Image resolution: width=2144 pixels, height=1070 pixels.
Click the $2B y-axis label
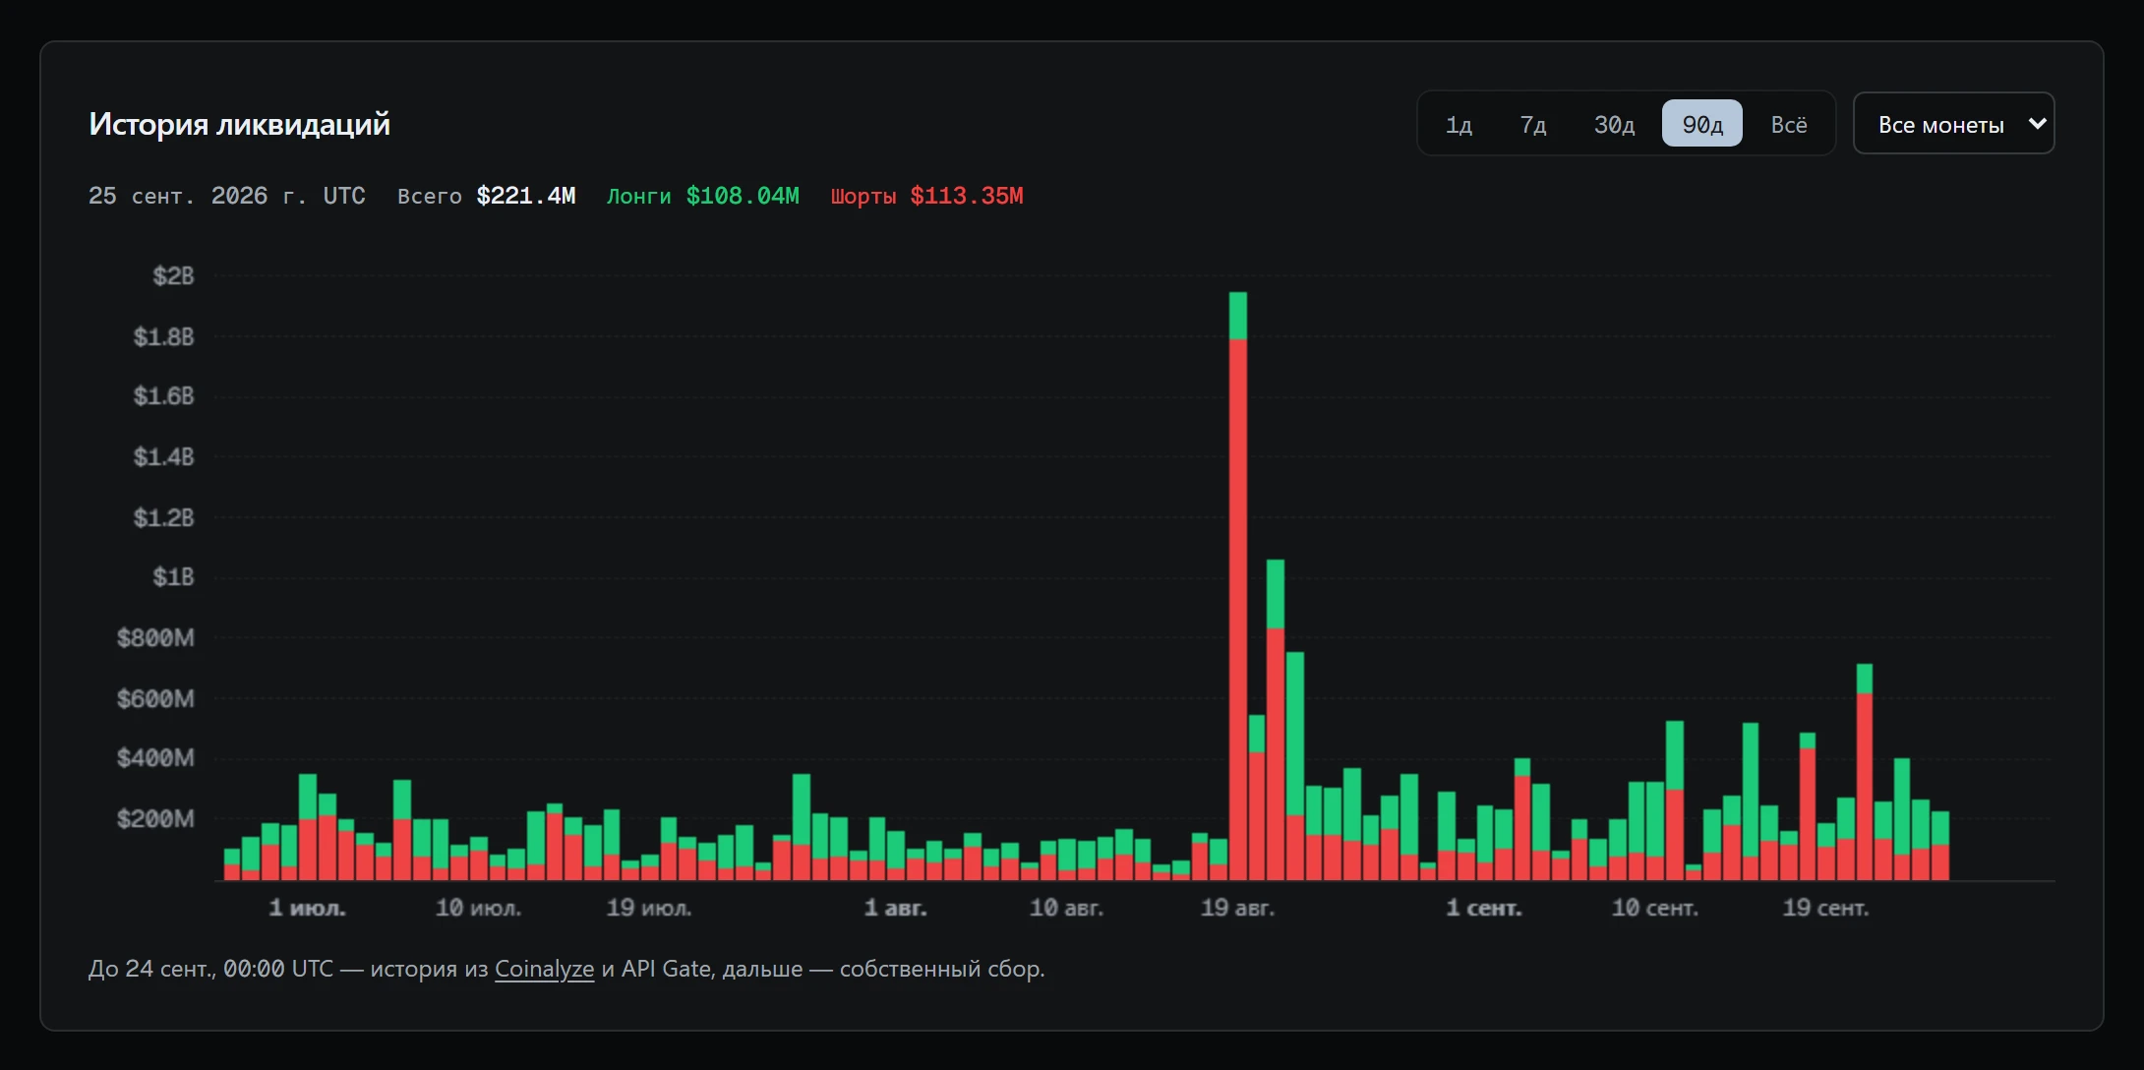(x=173, y=276)
